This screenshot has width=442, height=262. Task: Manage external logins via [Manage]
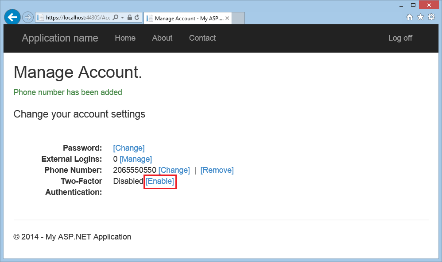tap(136, 159)
